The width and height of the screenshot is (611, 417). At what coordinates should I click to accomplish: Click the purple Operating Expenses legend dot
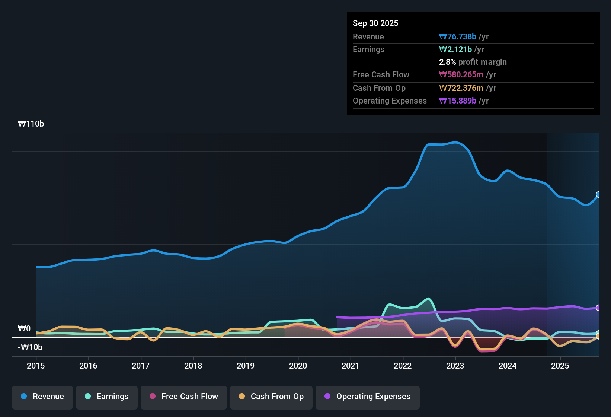pos(327,397)
